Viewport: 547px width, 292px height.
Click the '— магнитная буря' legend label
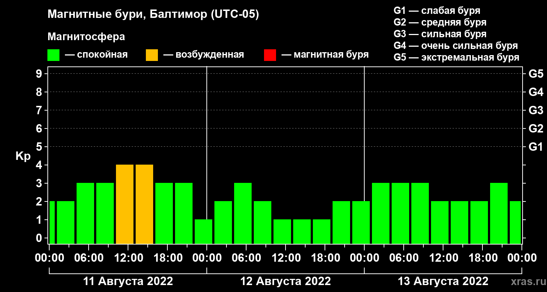coord(325,55)
